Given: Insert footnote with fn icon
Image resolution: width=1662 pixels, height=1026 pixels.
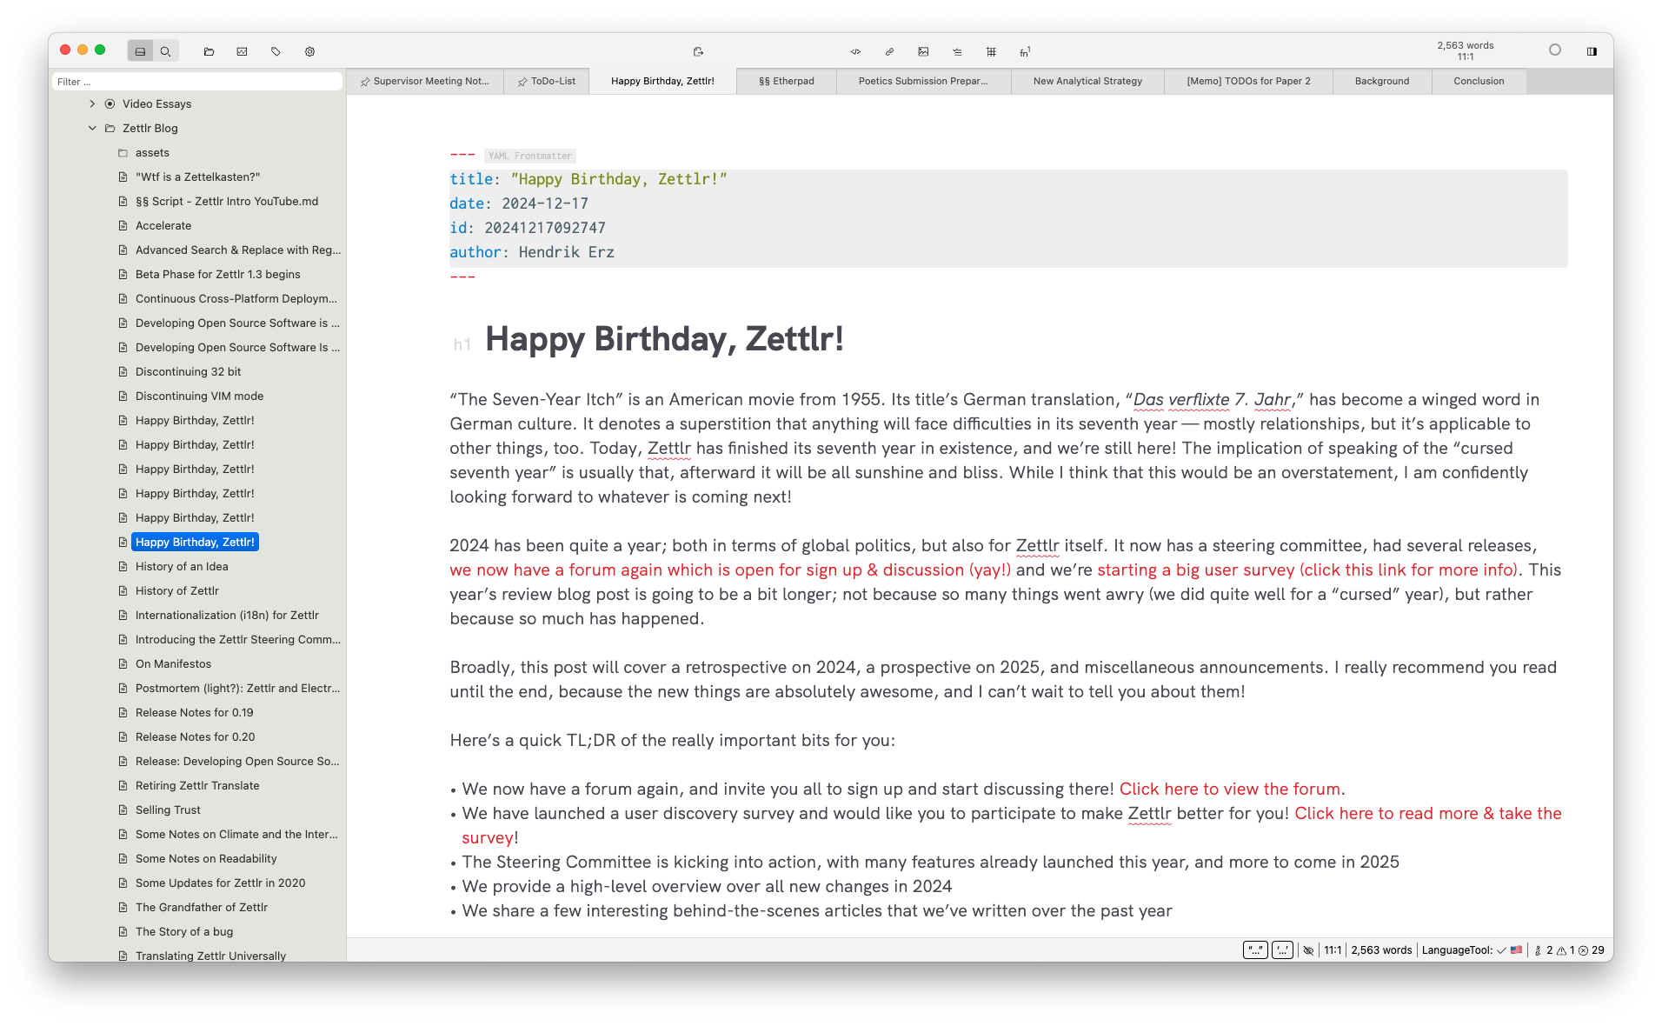Looking at the screenshot, I should pos(1025,51).
